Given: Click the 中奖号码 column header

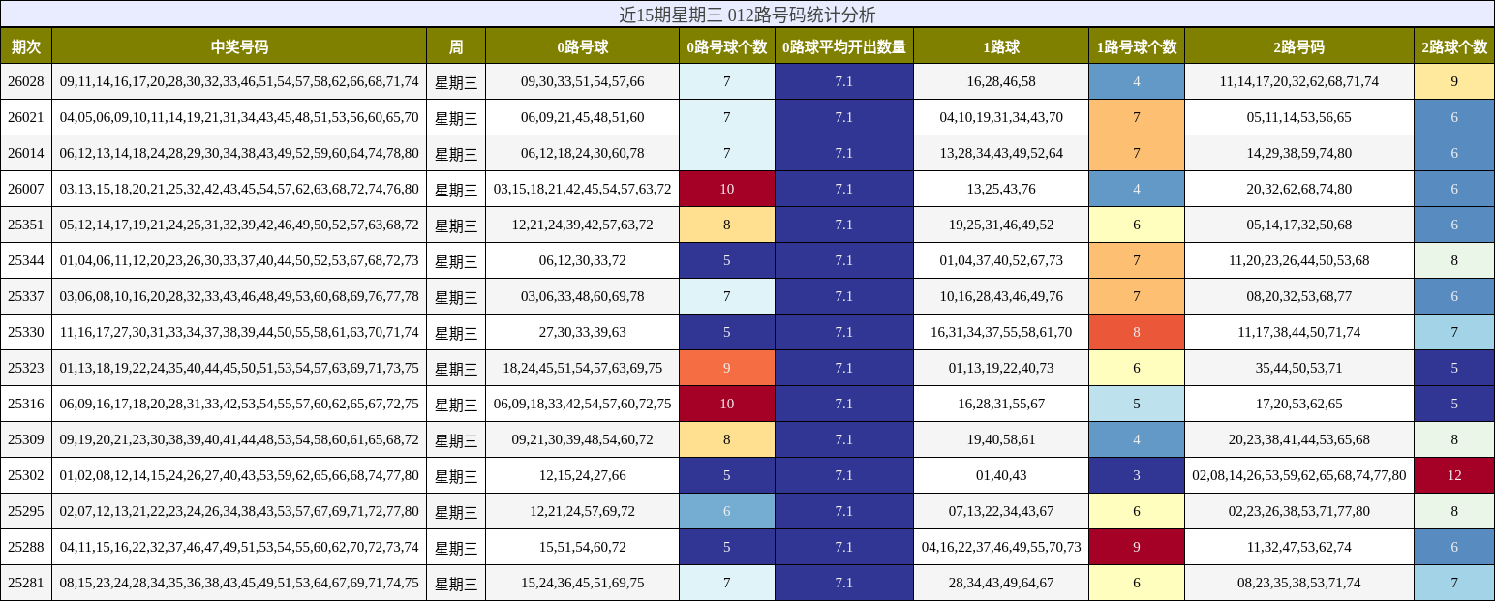Looking at the screenshot, I should [x=240, y=45].
